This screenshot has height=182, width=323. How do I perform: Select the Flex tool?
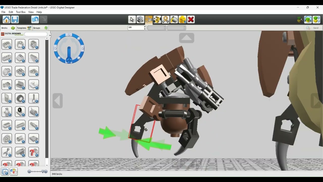(x=166, y=19)
